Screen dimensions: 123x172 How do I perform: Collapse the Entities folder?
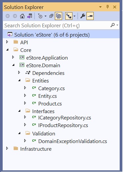pos(19,80)
